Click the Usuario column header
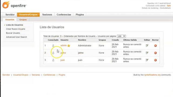The width and height of the screenshot is (173, 97). point(64,40)
